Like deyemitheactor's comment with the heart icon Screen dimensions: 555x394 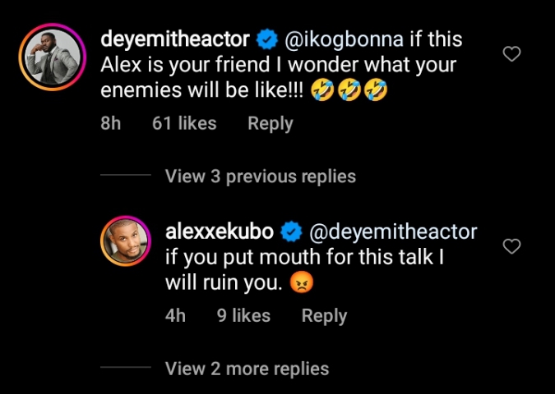[x=511, y=55]
